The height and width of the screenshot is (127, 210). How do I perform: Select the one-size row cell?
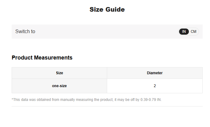[x=59, y=86]
